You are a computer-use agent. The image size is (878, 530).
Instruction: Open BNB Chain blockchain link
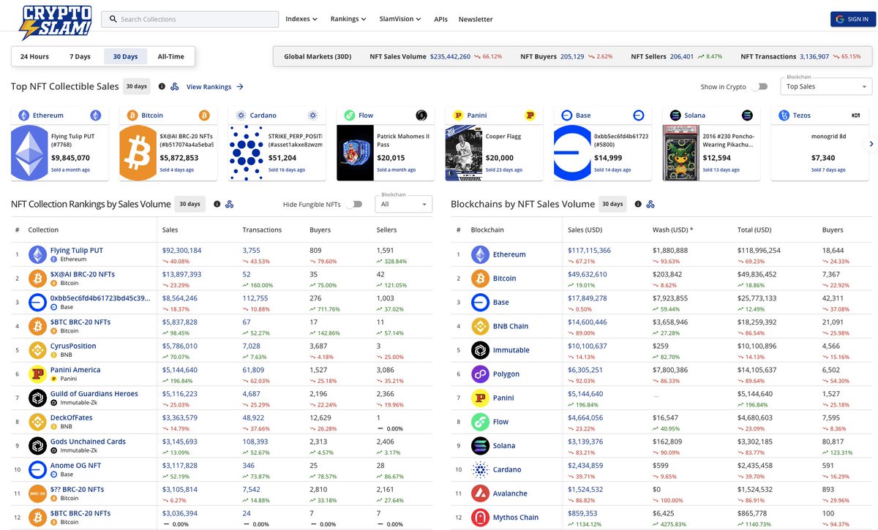coord(511,326)
